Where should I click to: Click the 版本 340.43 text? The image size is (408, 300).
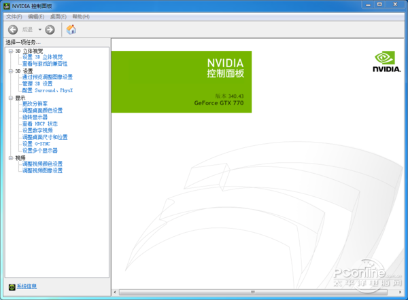(229, 96)
